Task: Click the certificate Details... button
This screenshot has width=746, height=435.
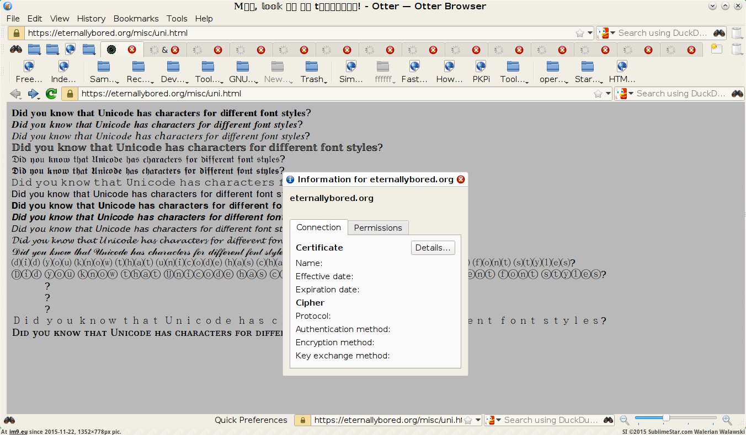Action: point(433,248)
